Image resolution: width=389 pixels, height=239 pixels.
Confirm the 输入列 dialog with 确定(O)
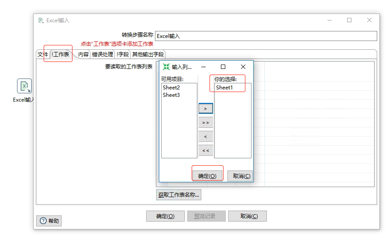coord(207,176)
